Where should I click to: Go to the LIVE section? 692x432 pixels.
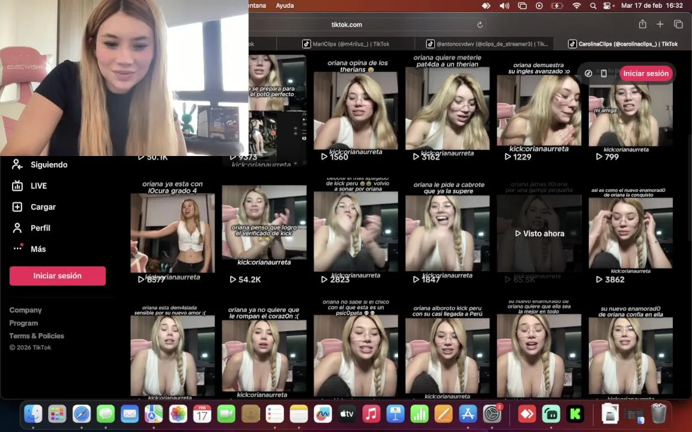pos(29,185)
